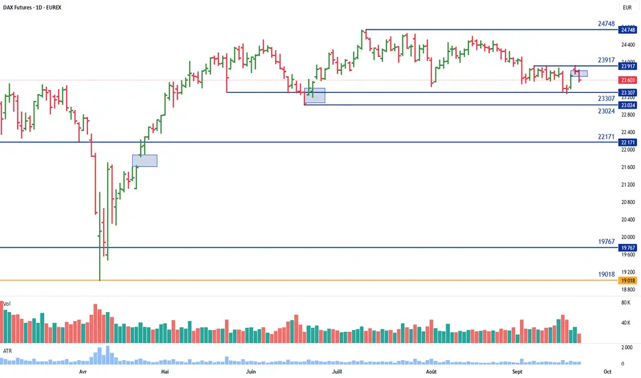Select the blue rectangle above the 23024 line
This screenshot has height=378, width=641.
314,96
